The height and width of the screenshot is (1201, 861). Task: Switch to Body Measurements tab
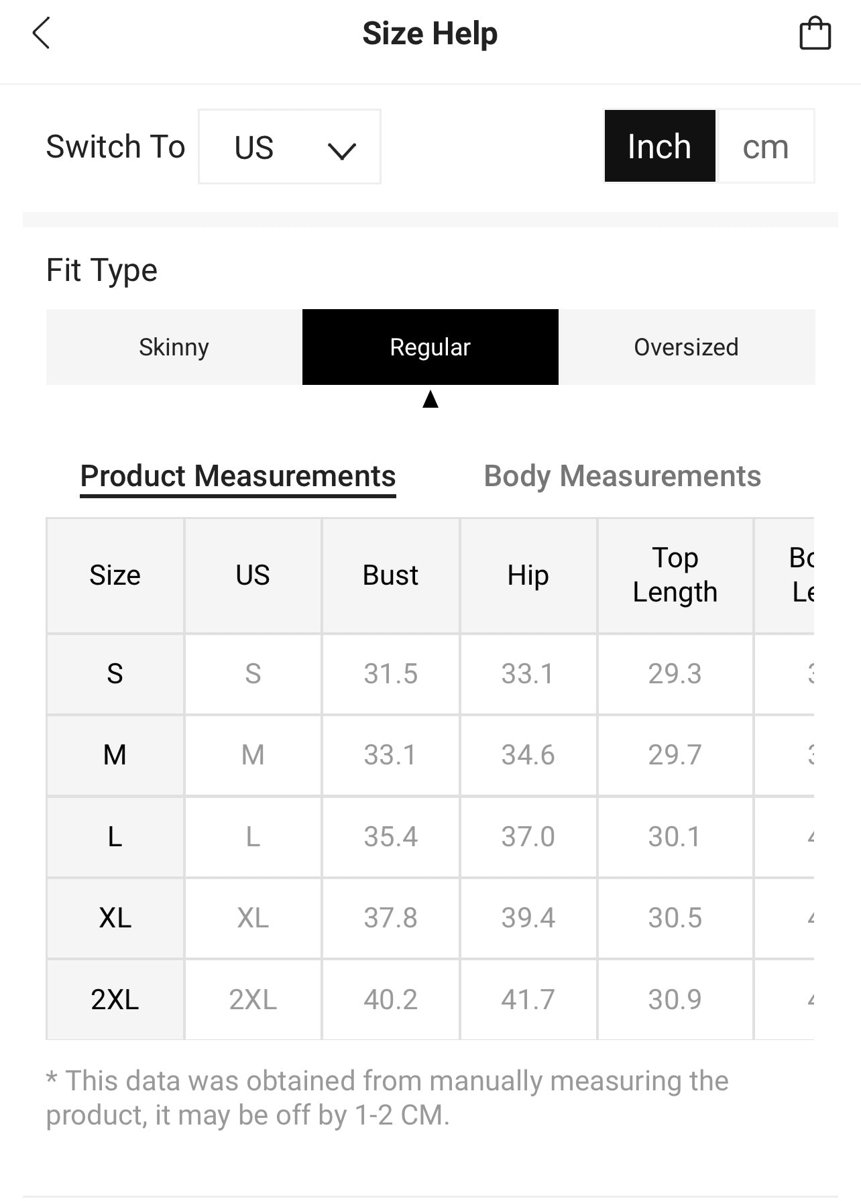tap(622, 476)
